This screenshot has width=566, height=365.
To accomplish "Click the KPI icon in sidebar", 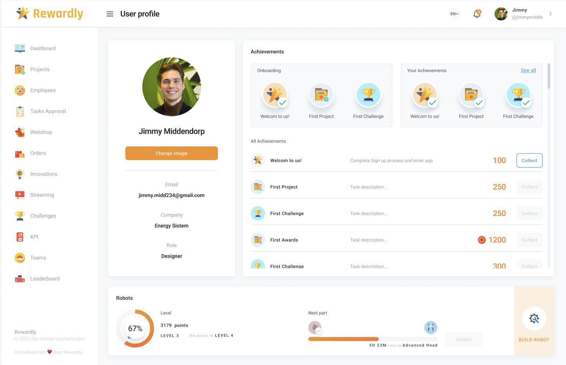I will 20,237.
